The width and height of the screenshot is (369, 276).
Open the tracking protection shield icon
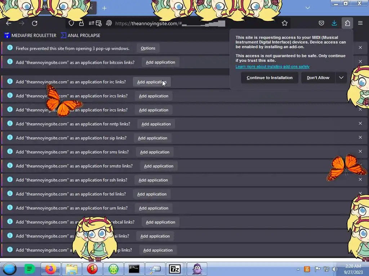pos(71,23)
